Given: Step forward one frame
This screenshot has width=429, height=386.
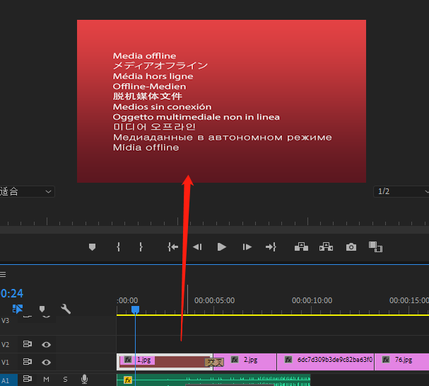Looking at the screenshot, I should pos(247,247).
